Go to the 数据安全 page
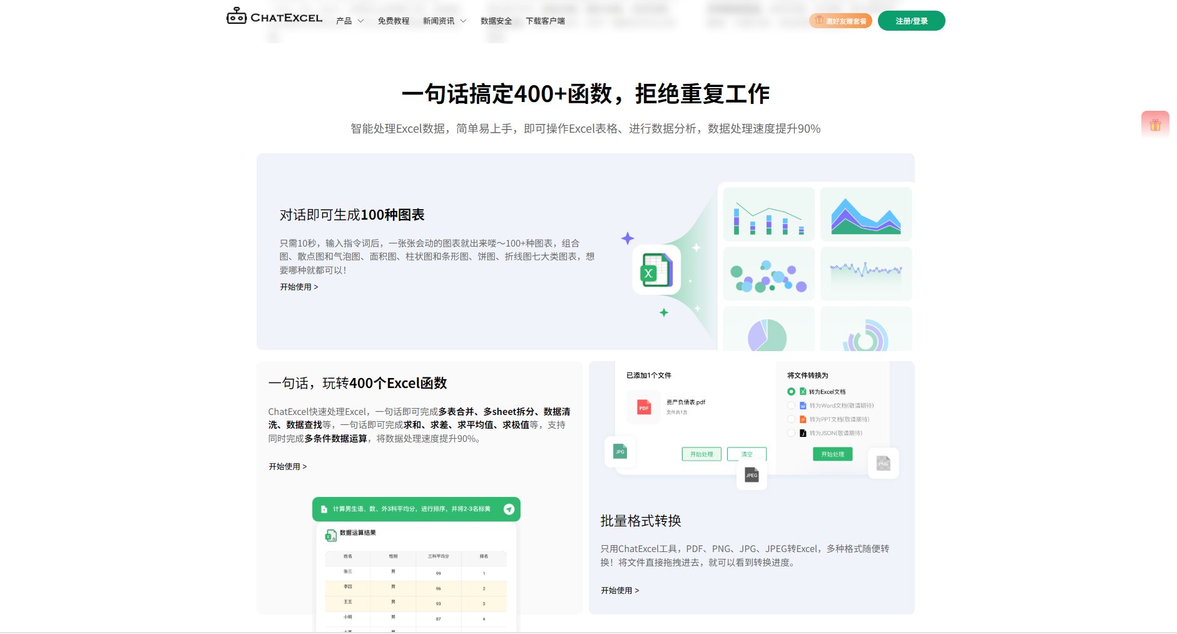The image size is (1177, 634). pos(496,21)
